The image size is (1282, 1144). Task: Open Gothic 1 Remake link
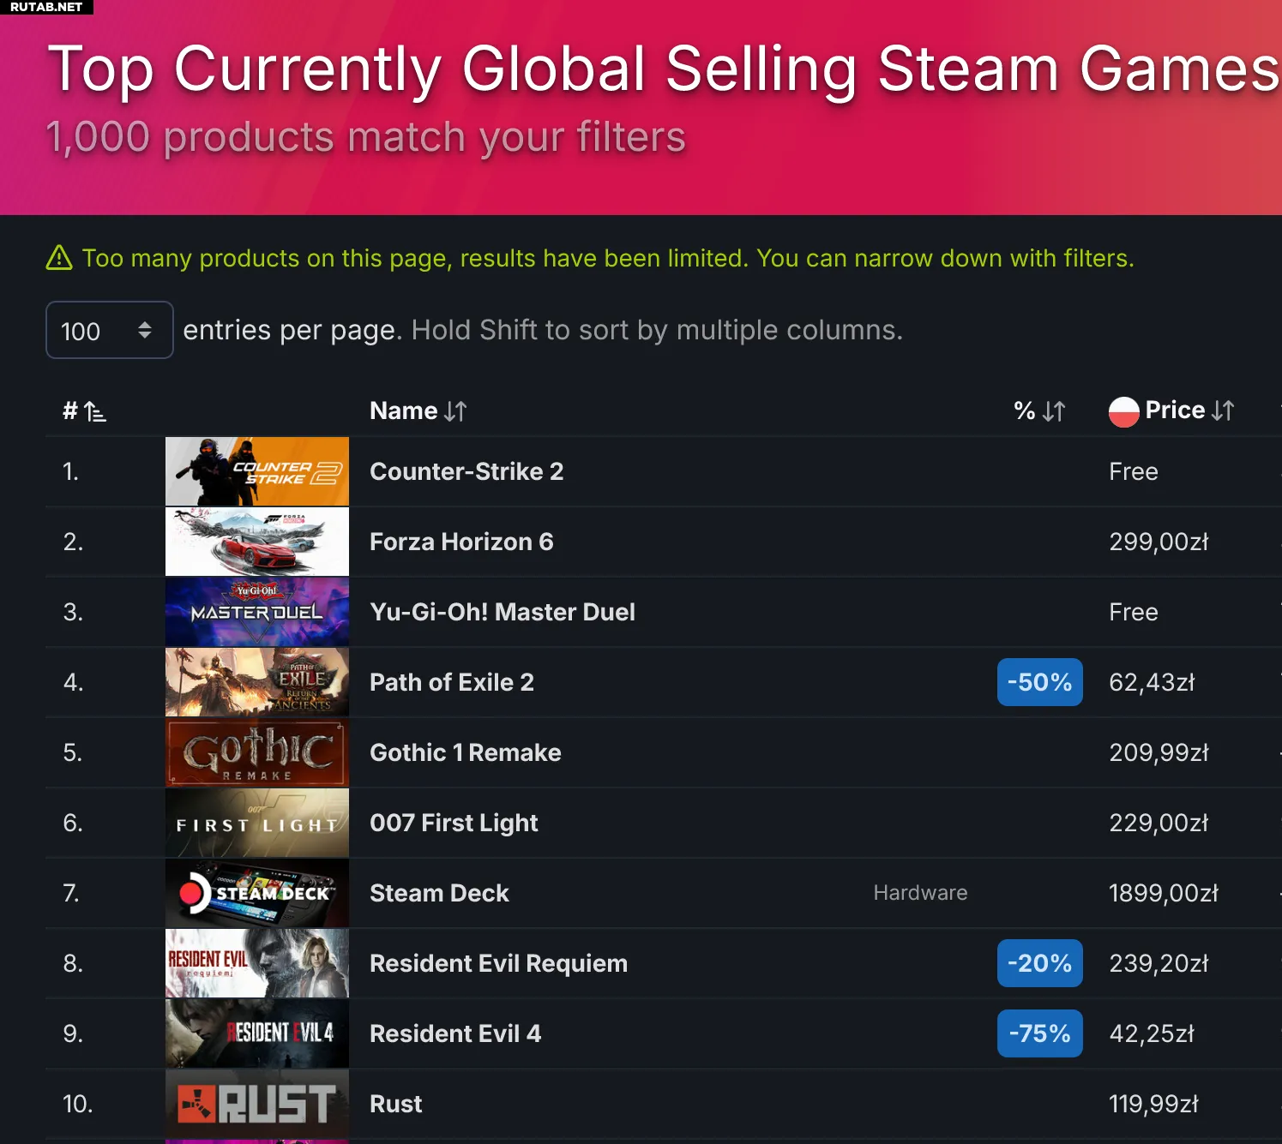point(466,752)
